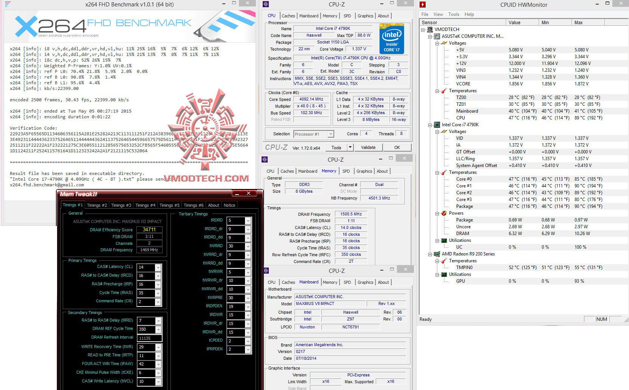The height and width of the screenshot is (390, 629).
Task: Click the ASUSTeK motherboard icon in sensor tree
Action: pos(437,36)
